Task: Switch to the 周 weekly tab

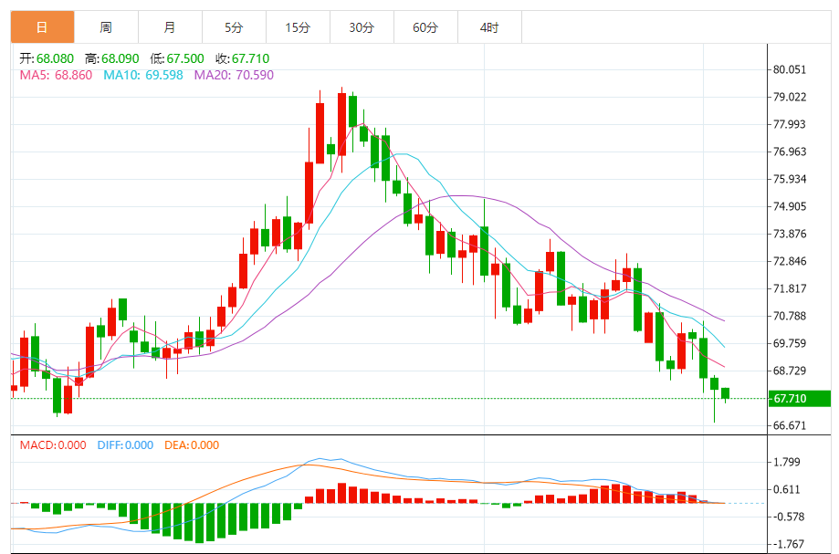Action: (106, 27)
